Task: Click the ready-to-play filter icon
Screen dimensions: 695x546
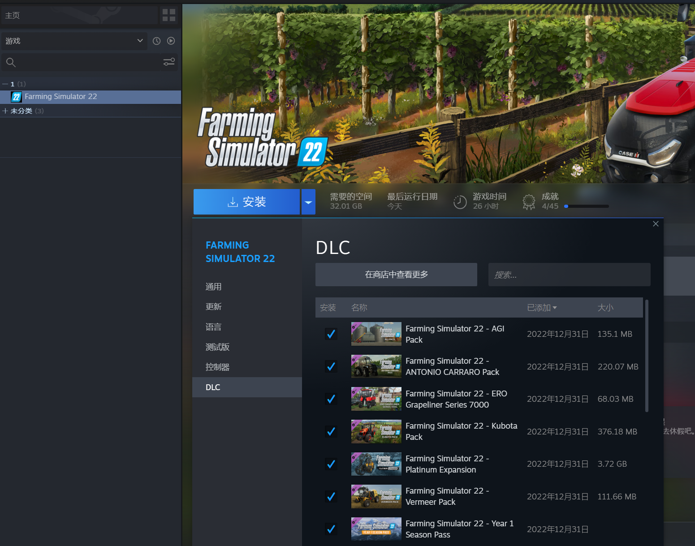Action: (171, 41)
